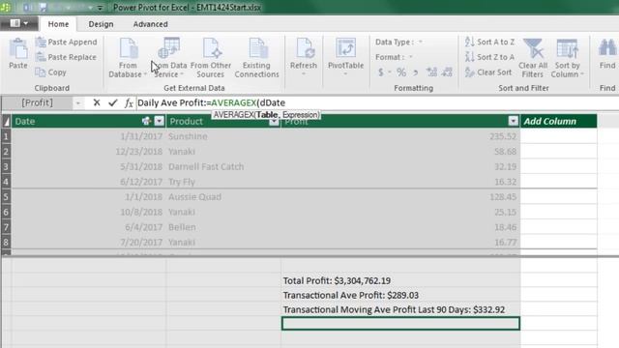619x348 pixels.
Task: Expand the name box dropdown arrow
Action: [x=78, y=103]
